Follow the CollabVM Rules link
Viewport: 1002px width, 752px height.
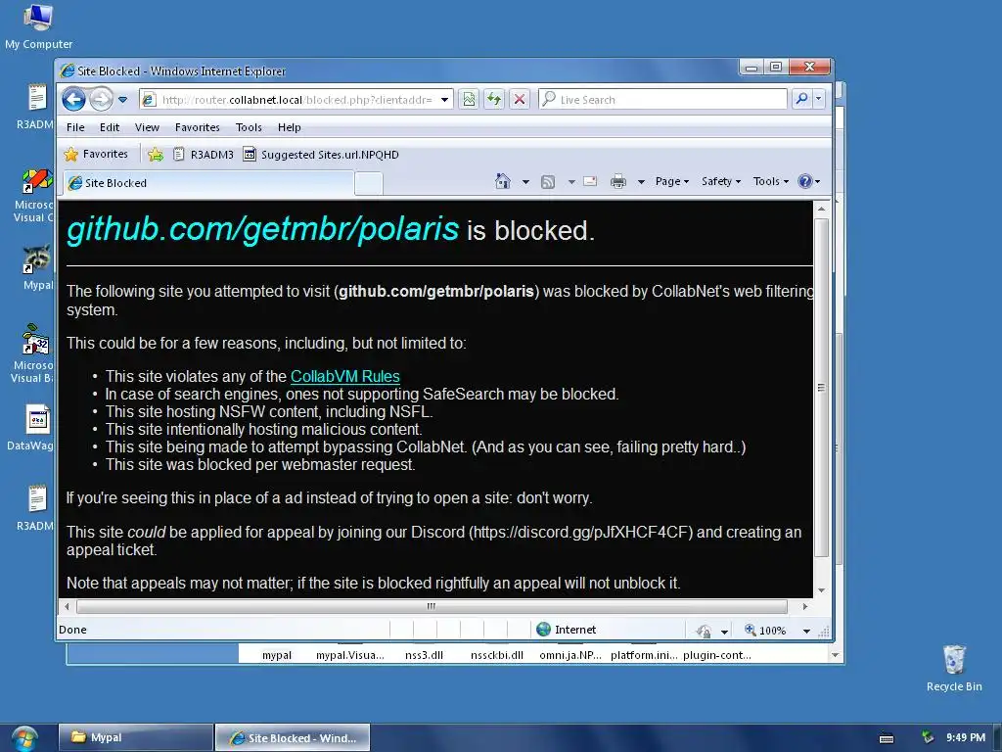(x=345, y=376)
